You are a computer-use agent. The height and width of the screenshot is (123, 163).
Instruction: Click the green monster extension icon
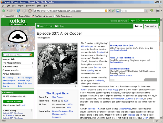coord(151,11)
